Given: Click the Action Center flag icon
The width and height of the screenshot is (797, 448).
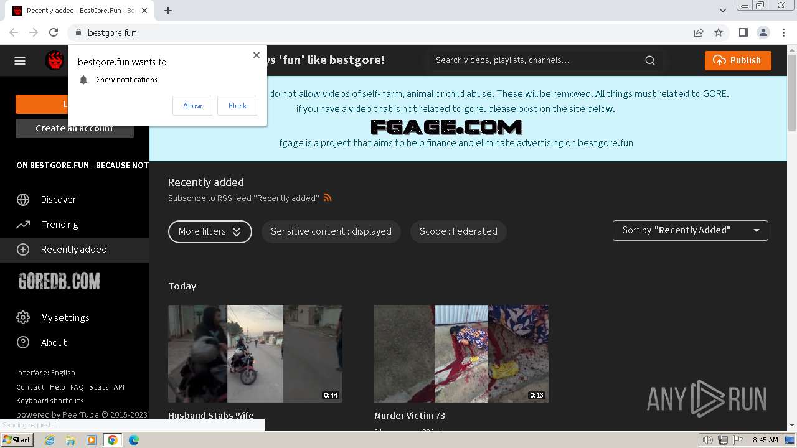Looking at the screenshot, I should [x=738, y=440].
